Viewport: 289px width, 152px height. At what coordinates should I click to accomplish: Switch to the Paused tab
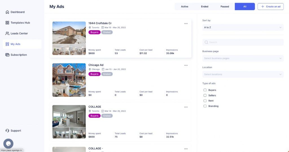(x=225, y=6)
